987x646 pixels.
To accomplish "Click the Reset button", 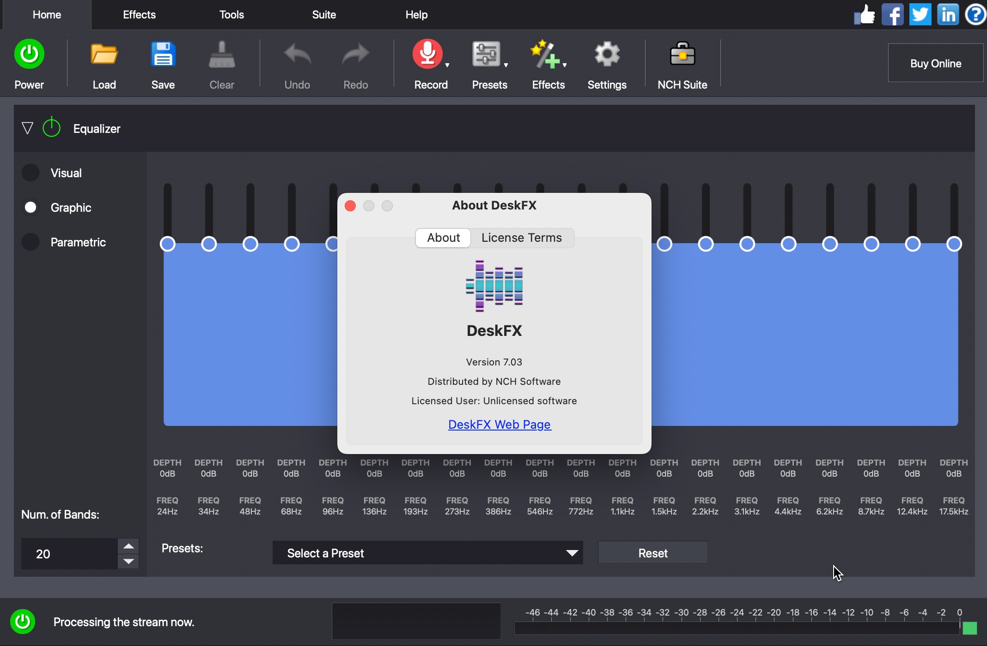I will click(653, 553).
